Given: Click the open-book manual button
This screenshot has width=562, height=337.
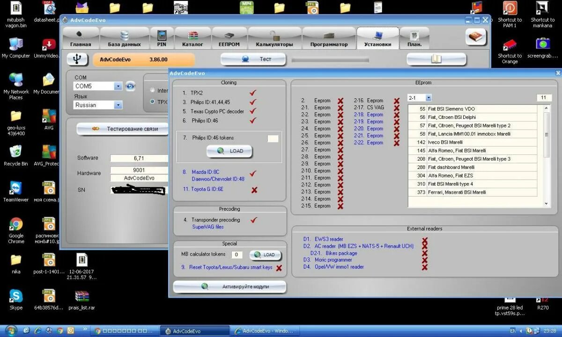Looking at the screenshot, I should point(436,59).
